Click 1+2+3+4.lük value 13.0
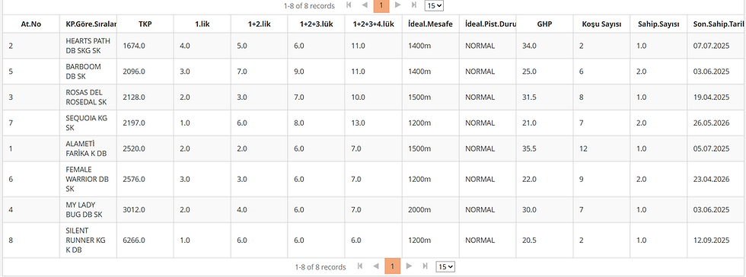Screen dimensions: 746x277 [359, 123]
